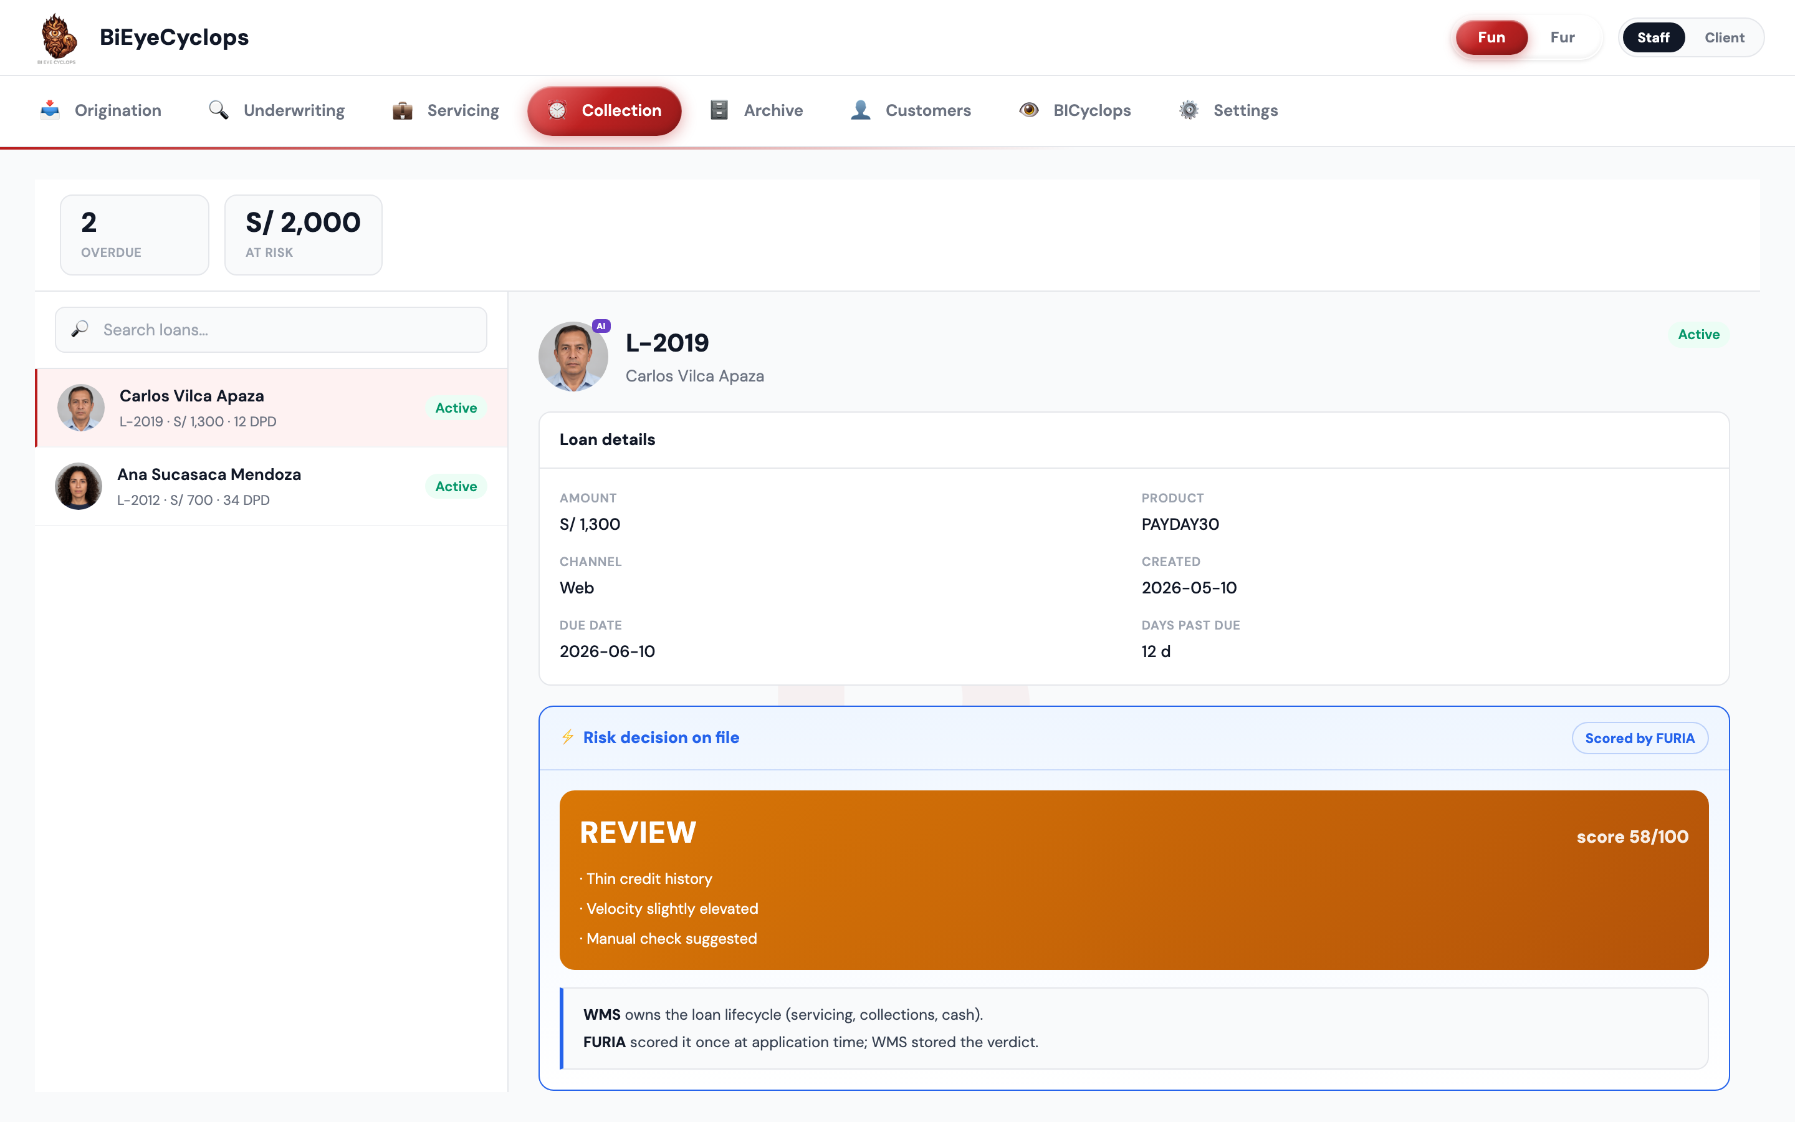Click Carlos Vilca Apaza's avatar in the loan list
The image size is (1795, 1122).
tap(81, 408)
